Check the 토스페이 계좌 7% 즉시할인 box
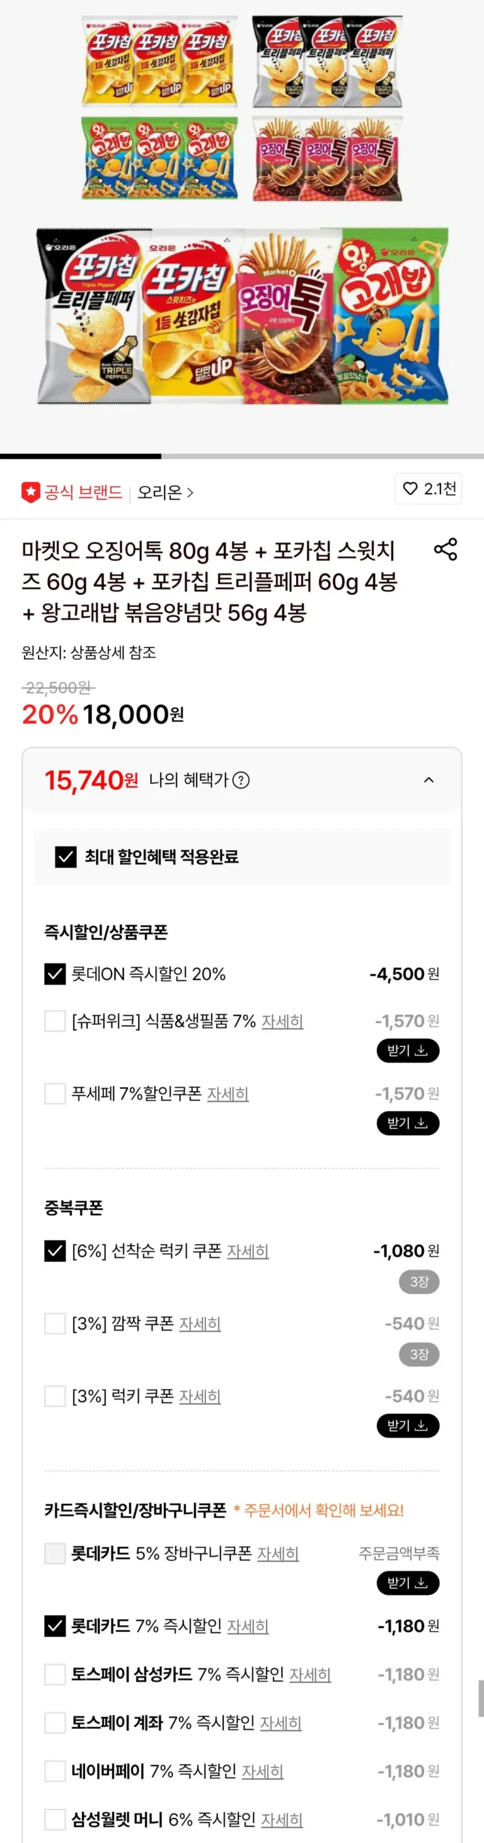 point(55,1723)
